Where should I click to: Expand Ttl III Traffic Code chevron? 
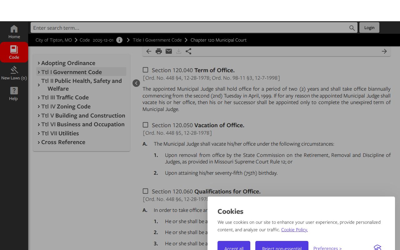click(39, 97)
